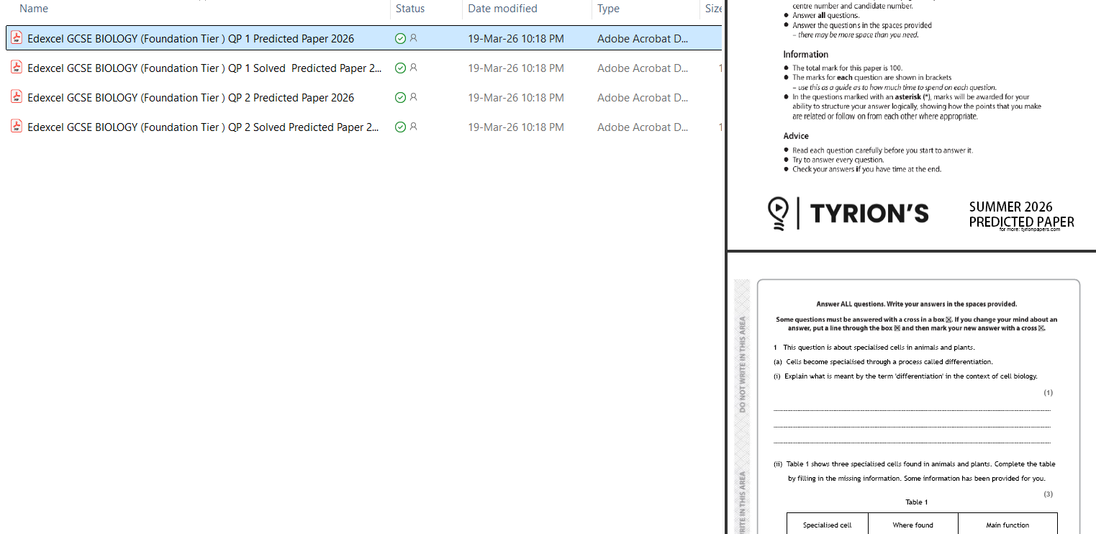This screenshot has width=1096, height=534.
Task: Click the shared person icon on QP 1 Solved row
Action: [413, 68]
